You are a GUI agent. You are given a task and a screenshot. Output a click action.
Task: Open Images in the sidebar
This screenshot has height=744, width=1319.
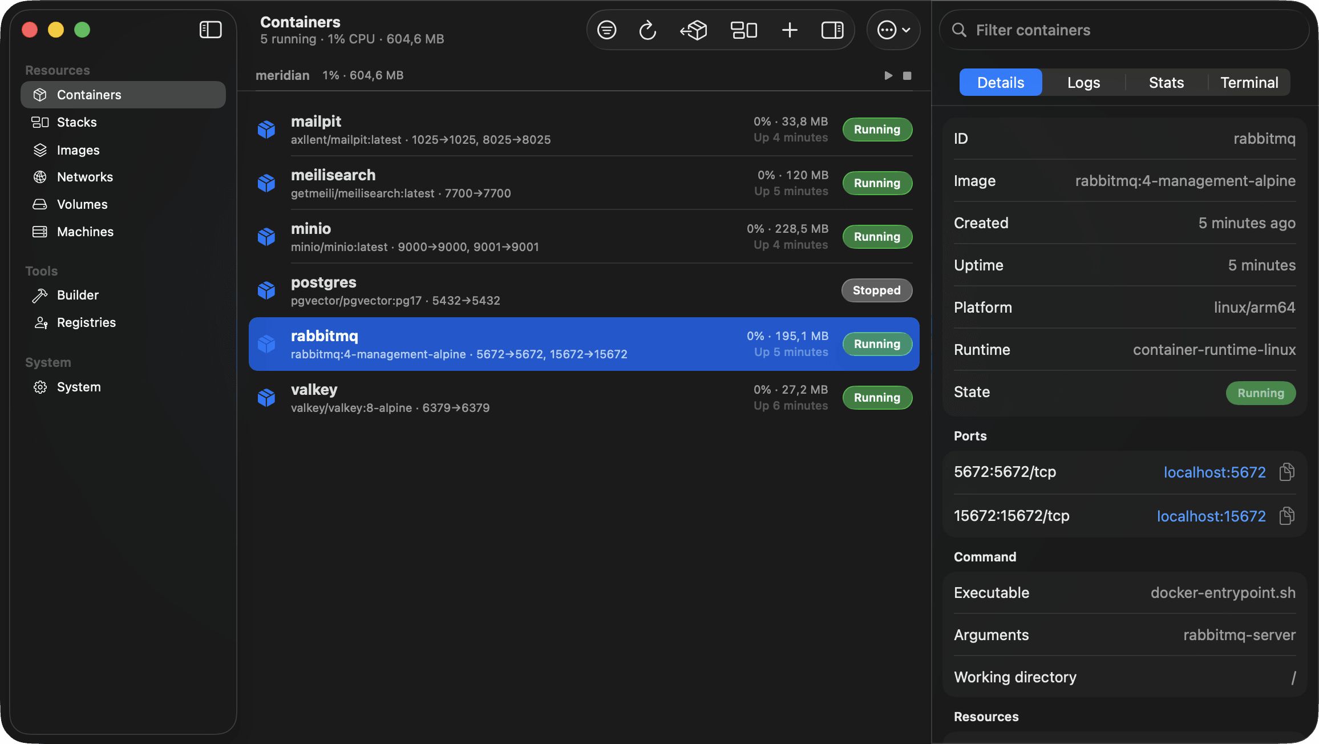click(x=123, y=149)
